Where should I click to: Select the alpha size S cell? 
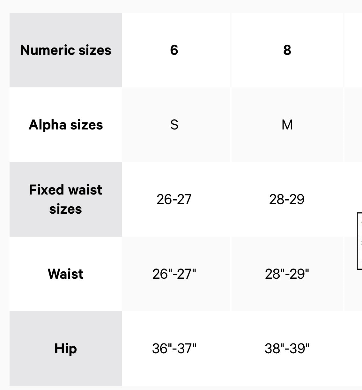click(174, 125)
